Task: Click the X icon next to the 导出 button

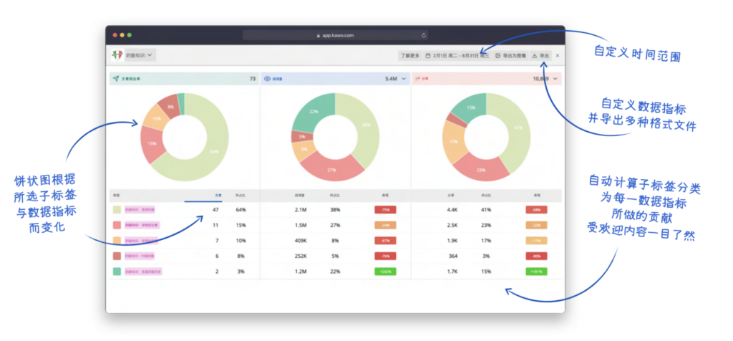Action: click(557, 55)
